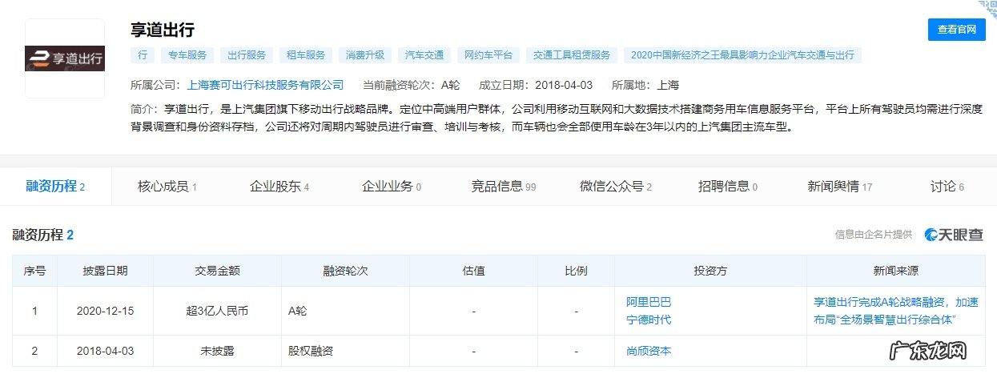Viewport: 997px width, 374px height.
Task: Select the 2020中国新经济之王 award tag
Action: pos(742,55)
